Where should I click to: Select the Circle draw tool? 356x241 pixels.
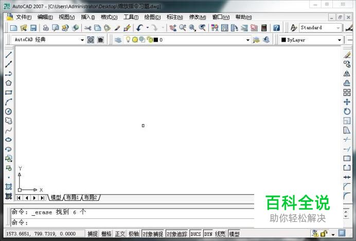point(8,111)
